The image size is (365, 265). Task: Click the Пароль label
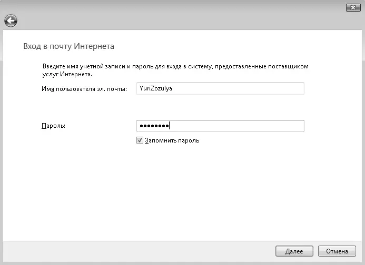point(53,126)
